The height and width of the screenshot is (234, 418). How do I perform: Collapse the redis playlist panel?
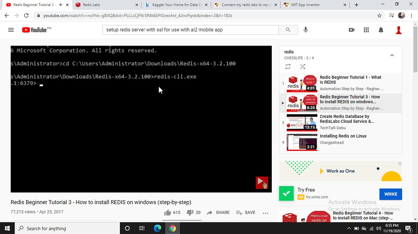pos(392,55)
